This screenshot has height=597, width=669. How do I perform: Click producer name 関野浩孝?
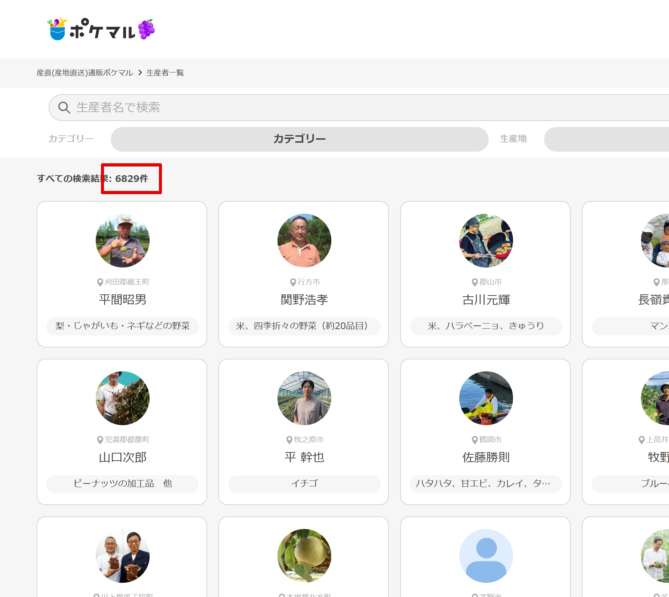point(304,300)
